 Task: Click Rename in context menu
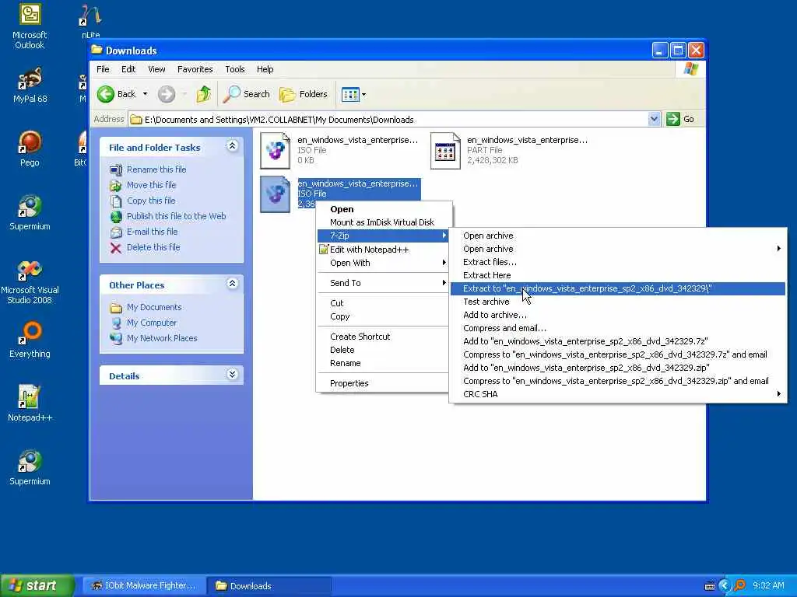[382, 363]
